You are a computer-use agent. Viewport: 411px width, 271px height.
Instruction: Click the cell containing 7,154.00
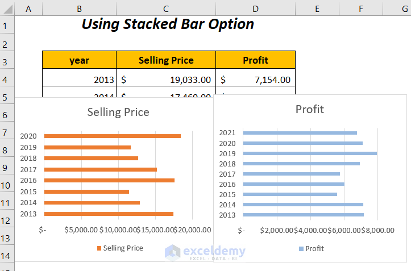[255, 80]
